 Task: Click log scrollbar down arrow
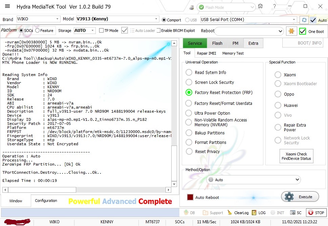click(174, 184)
